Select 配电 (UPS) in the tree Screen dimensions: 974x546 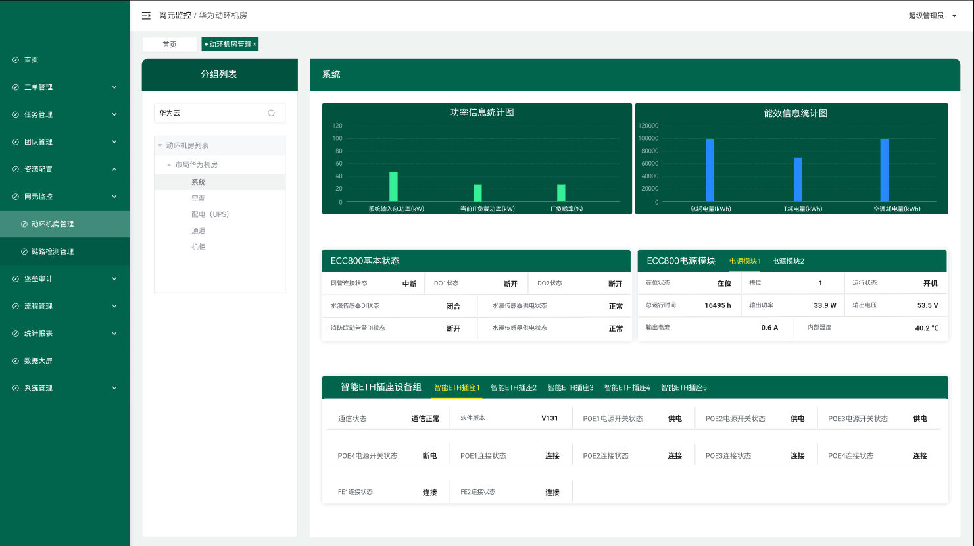coord(210,214)
